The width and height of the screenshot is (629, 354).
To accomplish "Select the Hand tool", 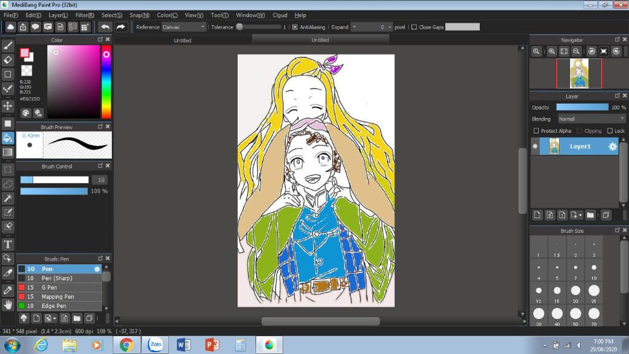I will [x=7, y=305].
